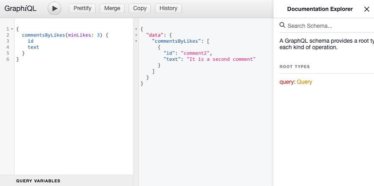
Task: Click the Documentation Explorer title
Action: (x=320, y=9)
